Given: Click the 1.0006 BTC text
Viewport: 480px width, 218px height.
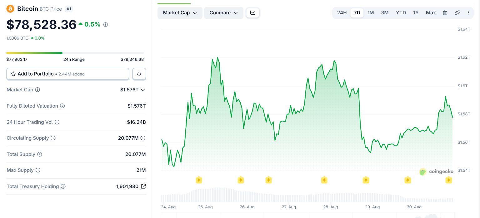Looking at the screenshot, I should pyautogui.click(x=17, y=38).
